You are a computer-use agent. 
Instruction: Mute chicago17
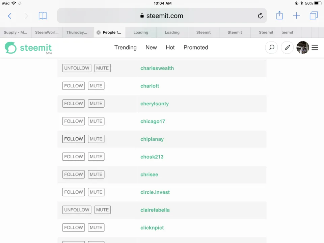pos(96,121)
